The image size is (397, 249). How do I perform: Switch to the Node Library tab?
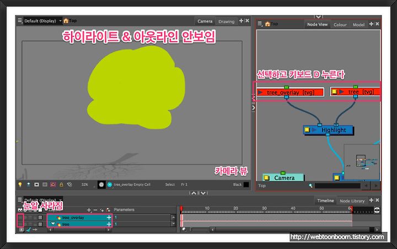click(x=352, y=201)
